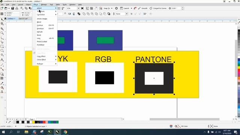Expand the Clone Effect submenu
The image size is (240, 135).
tap(45, 60)
